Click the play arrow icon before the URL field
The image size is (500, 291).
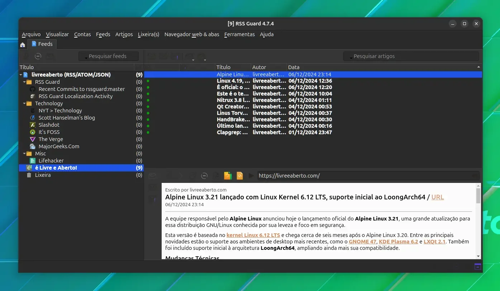coord(251,176)
